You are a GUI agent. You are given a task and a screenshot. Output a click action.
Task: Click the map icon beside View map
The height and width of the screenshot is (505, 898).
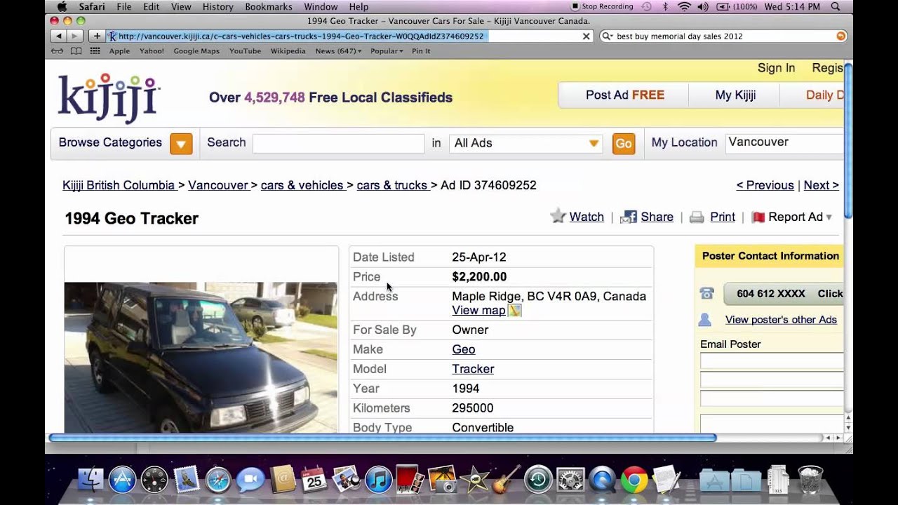pyautogui.click(x=514, y=310)
